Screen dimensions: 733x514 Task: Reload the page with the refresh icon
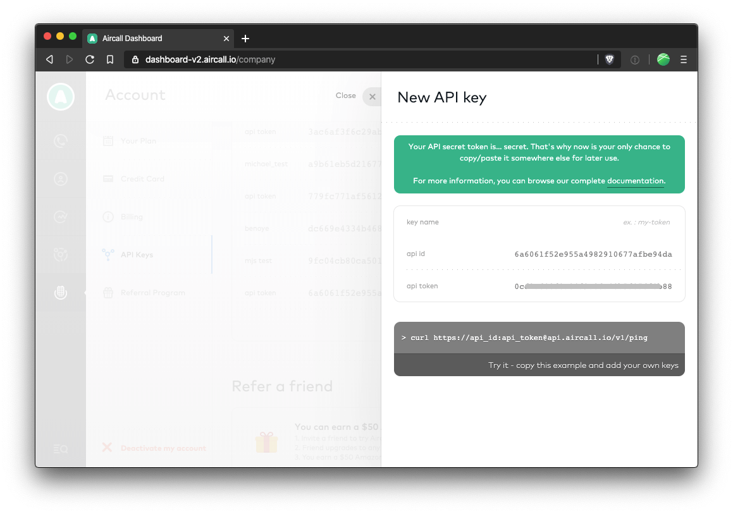click(x=89, y=59)
